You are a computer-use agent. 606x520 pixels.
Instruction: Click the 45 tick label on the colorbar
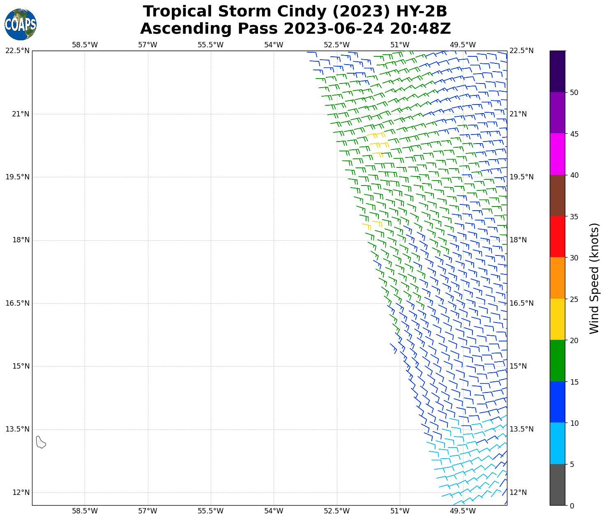[574, 134]
